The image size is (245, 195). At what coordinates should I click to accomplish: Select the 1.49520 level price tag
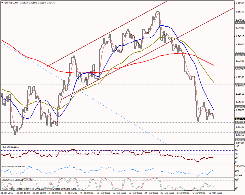click(x=239, y=140)
